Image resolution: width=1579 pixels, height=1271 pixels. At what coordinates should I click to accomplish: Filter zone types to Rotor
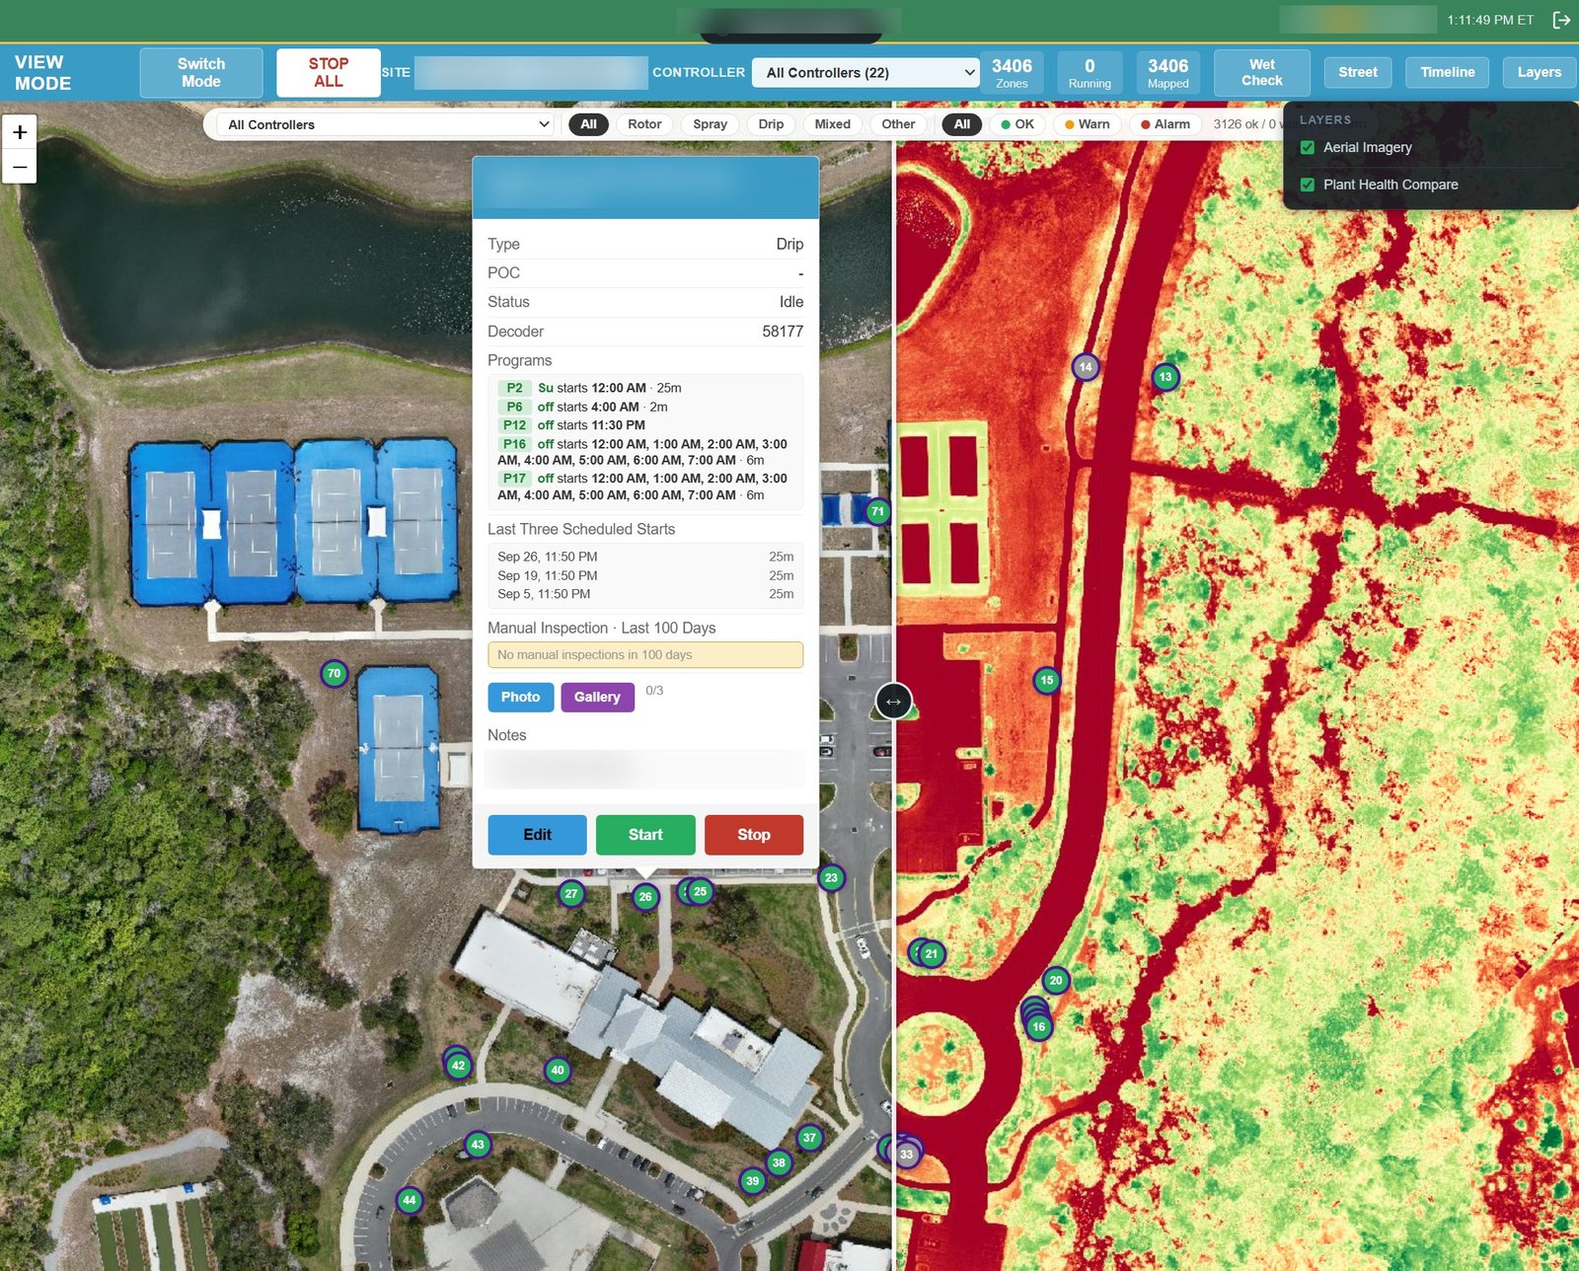[x=644, y=124]
